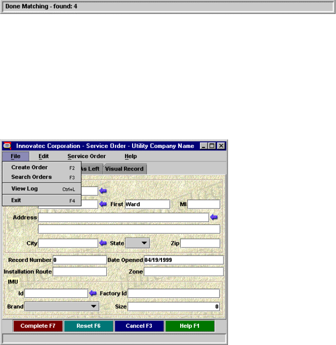Focus the Factory Id field
This screenshot has width=336, height=345.
(174, 293)
